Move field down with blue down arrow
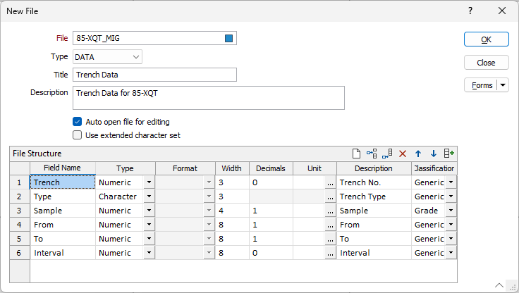Screen dimensions: 519x293 click(x=433, y=154)
